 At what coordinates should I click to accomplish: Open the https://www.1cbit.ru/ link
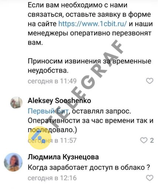(92, 24)
